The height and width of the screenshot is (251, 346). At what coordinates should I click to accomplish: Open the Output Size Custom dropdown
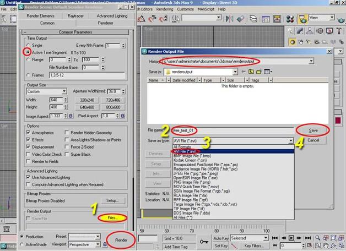(64, 91)
